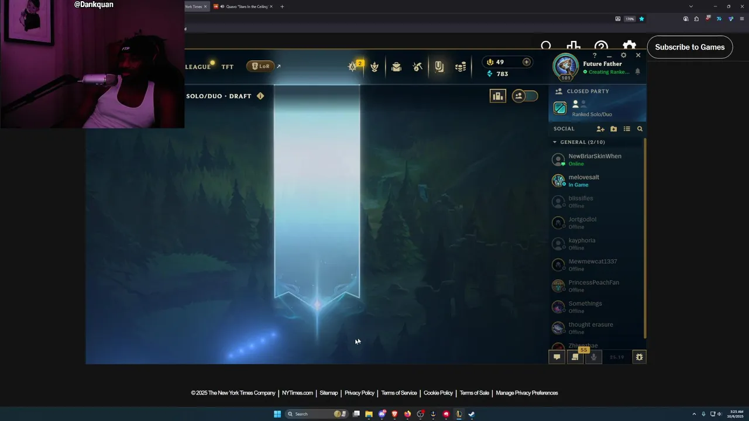Screen dimensions: 749x421
Task: Click the new folder icon in Social
Action: point(613,129)
